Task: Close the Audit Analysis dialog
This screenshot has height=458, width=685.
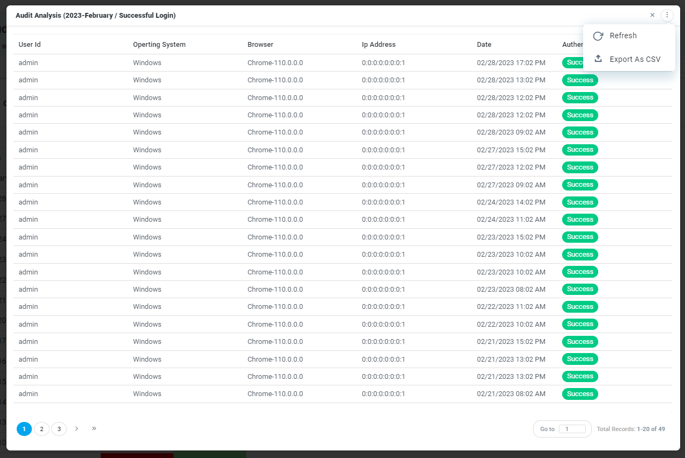Action: pyautogui.click(x=652, y=15)
